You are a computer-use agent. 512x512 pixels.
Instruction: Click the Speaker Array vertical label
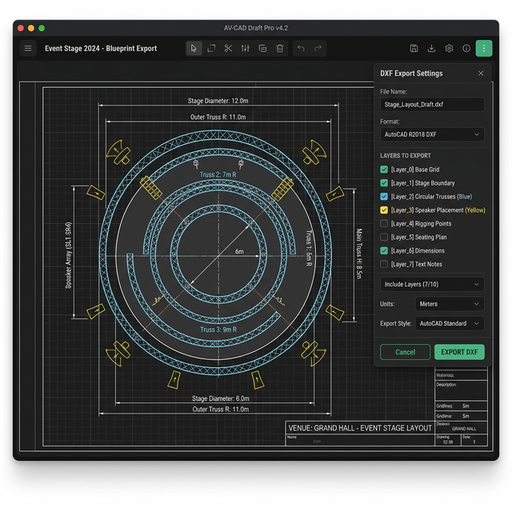pos(68,255)
